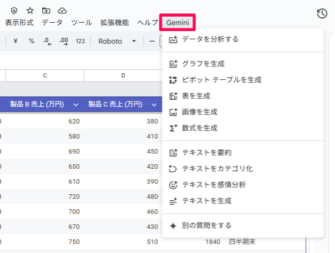Open the ツール menu
The image size is (335, 253).
(82, 22)
